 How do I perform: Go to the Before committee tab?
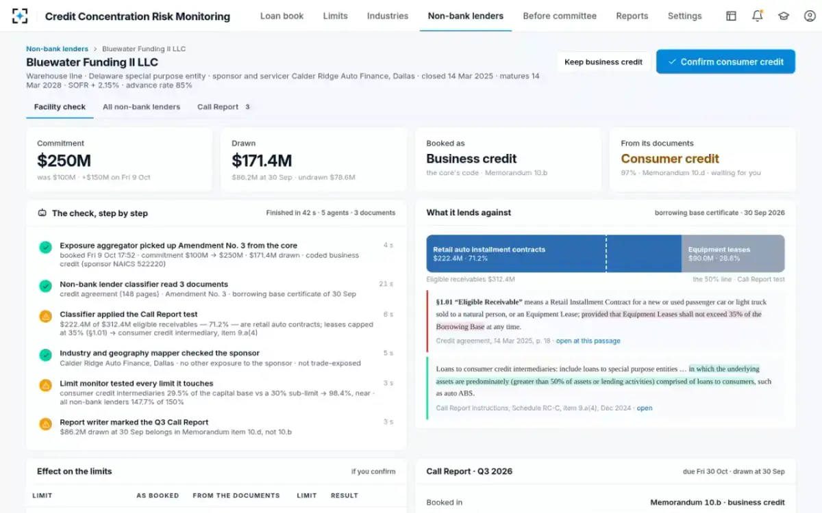click(560, 16)
